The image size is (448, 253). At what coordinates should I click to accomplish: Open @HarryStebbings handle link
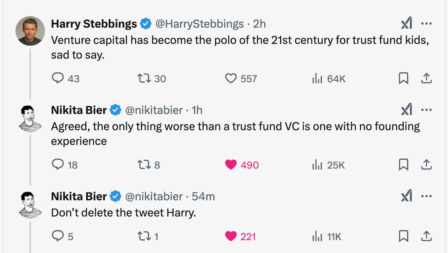(x=199, y=24)
